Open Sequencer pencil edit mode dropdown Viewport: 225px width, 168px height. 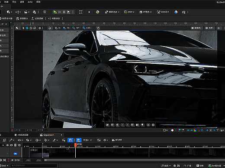click(55, 140)
